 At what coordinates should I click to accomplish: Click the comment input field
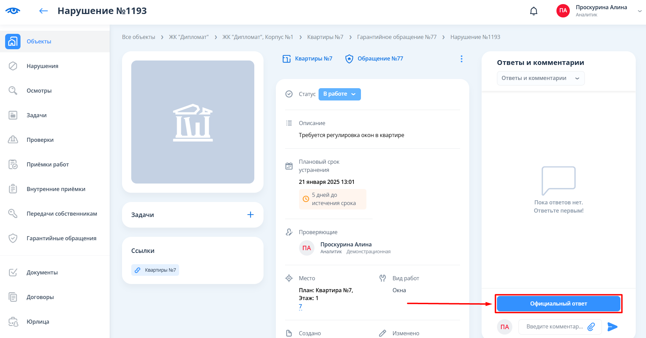tap(554, 327)
